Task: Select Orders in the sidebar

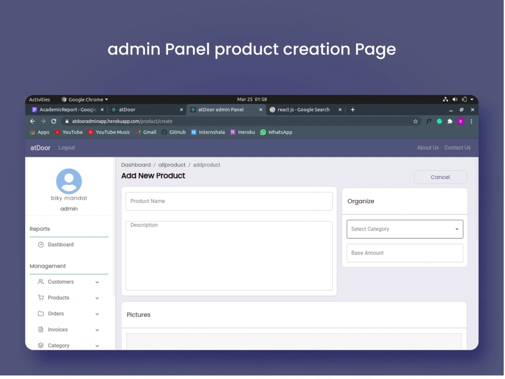Action: [56, 314]
